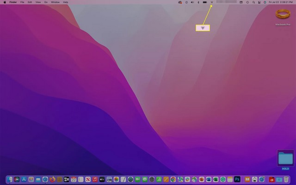Open the battery status menu
The image size is (296, 185).
pos(204,2)
